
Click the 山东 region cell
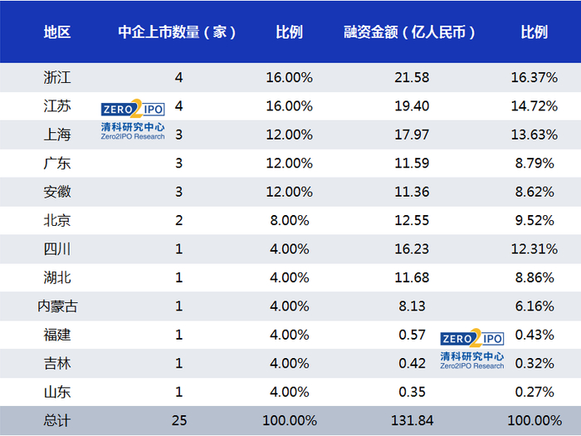click(x=57, y=392)
